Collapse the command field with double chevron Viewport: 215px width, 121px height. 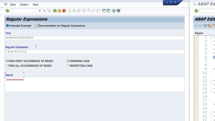pyautogui.click(x=45, y=11)
